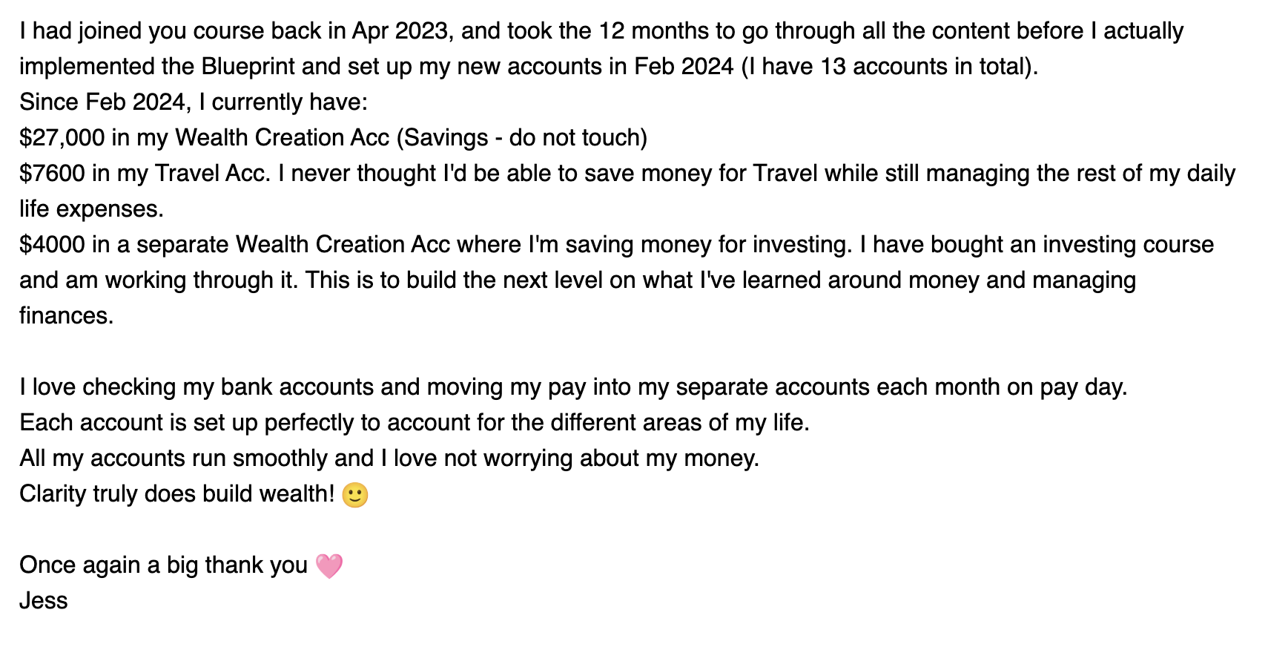The image size is (1268, 647).
Task: Click the $7600 Travel Acc amount
Action: click(x=53, y=174)
